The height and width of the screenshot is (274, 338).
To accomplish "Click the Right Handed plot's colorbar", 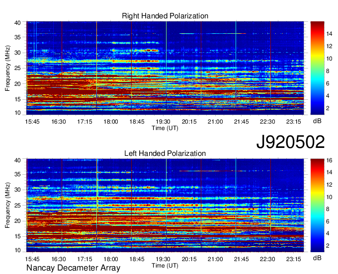I will 317,68.
